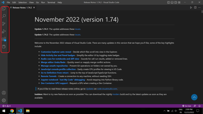Viewport: 203px width, 114px height.
Task: Open the Run and Debug view
Action: tap(4, 31)
